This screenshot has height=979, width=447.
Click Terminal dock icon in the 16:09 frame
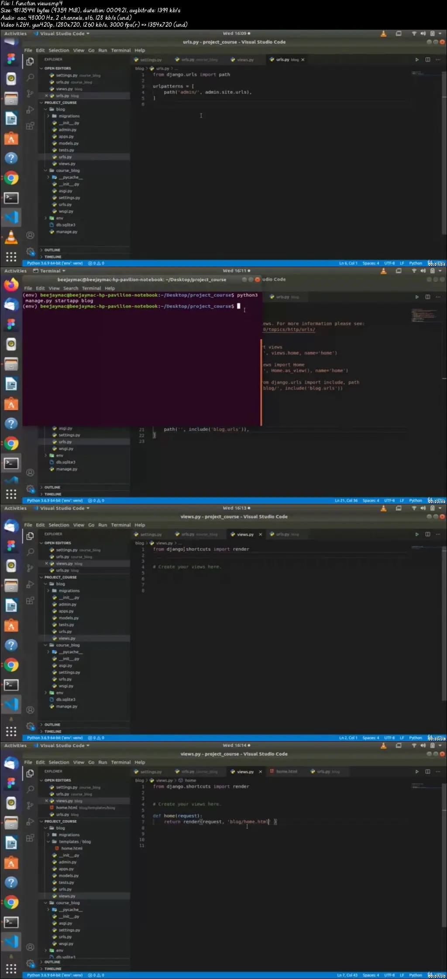(11, 198)
